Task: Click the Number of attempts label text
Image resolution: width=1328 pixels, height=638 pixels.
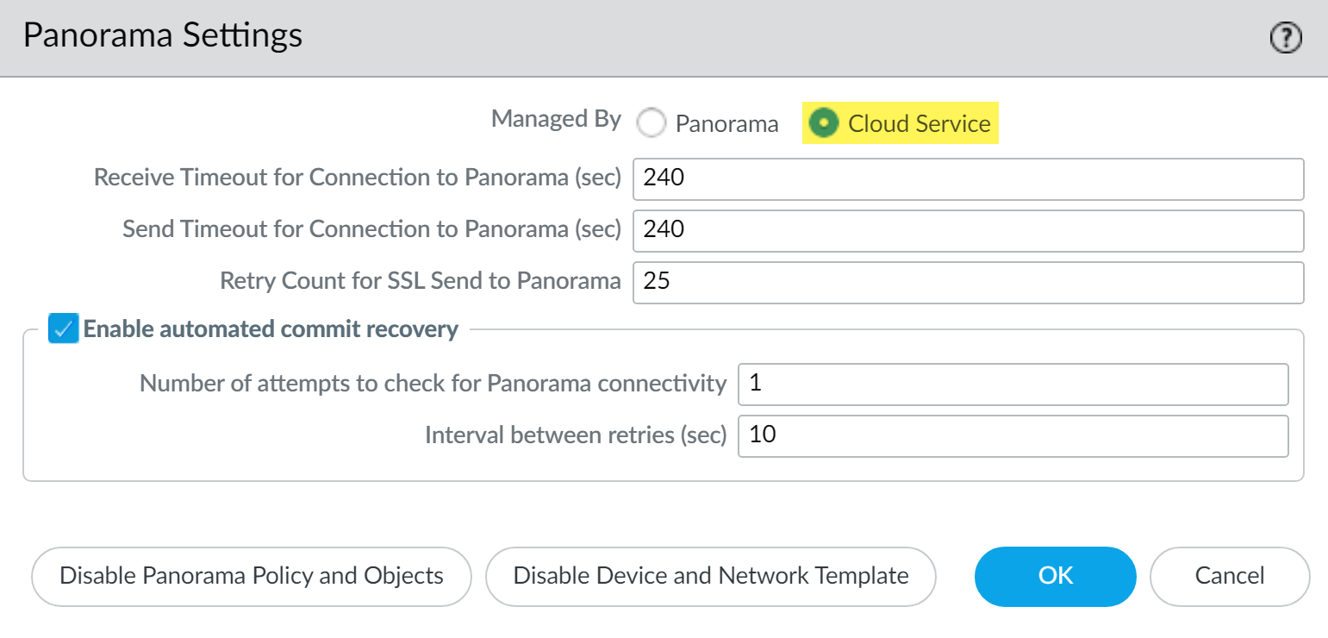Action: 433,383
